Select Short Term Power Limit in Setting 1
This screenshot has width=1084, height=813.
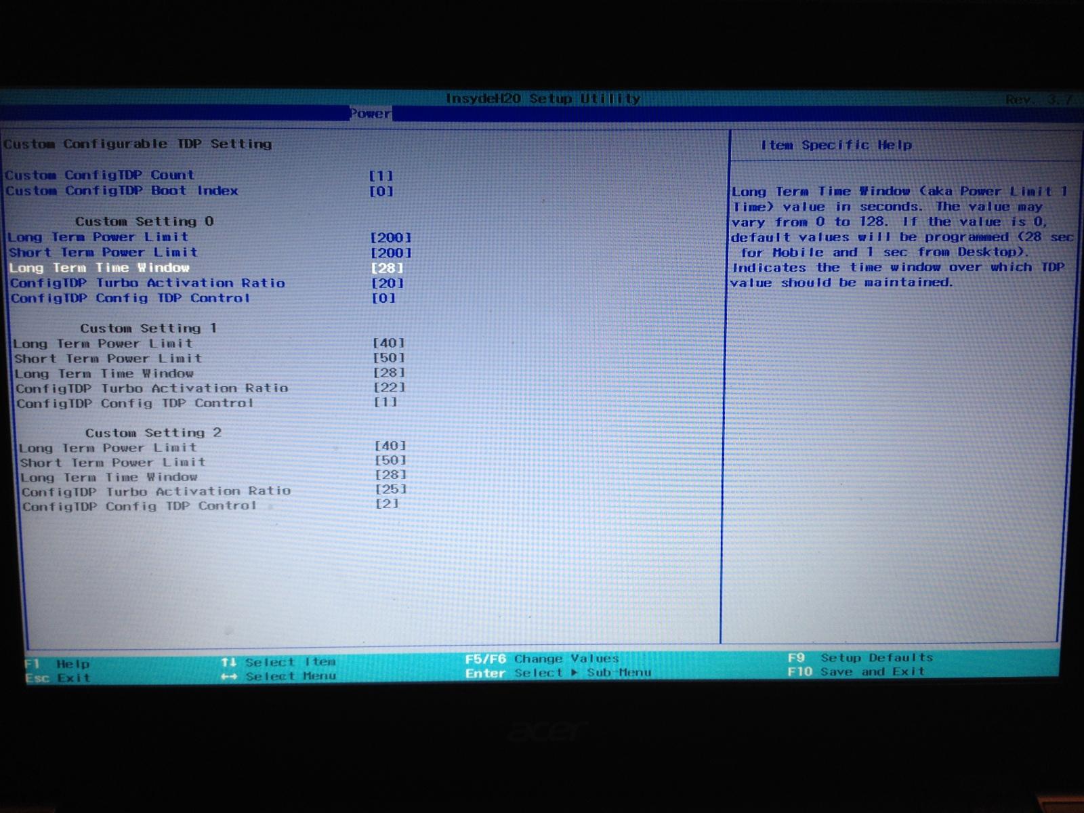coord(108,358)
